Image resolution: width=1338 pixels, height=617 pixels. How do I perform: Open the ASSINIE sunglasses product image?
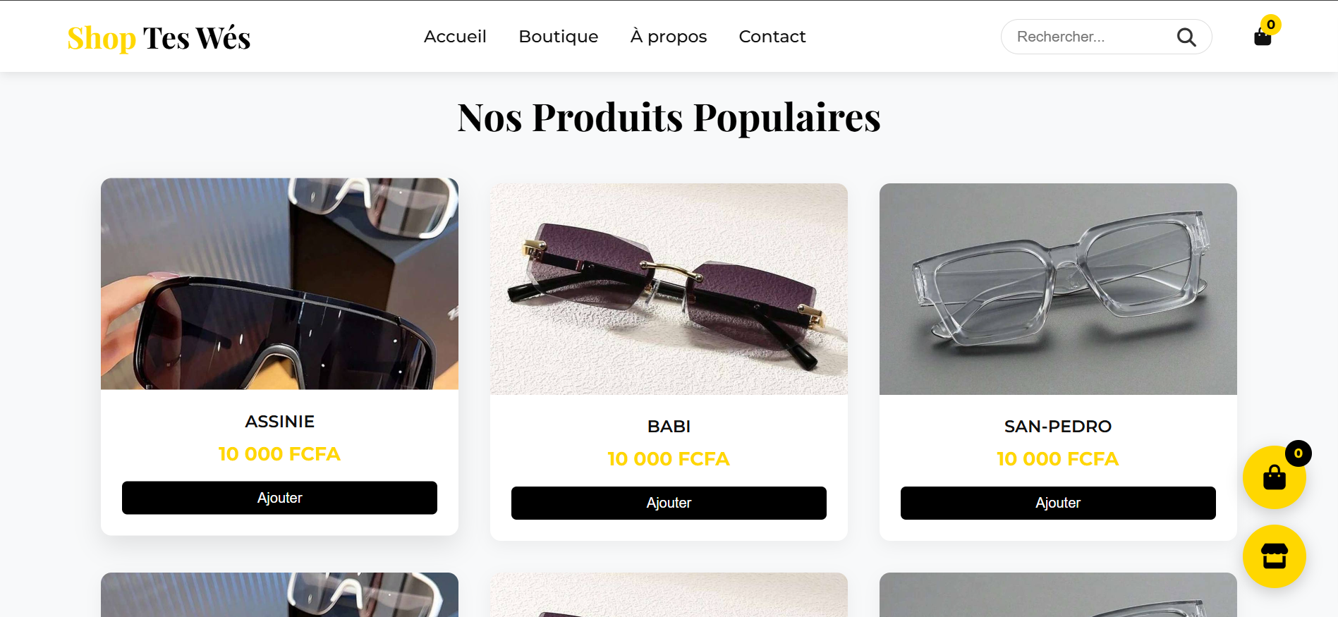279,284
